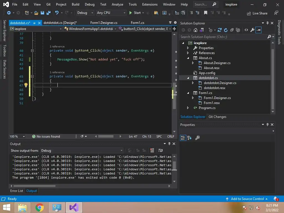
Task: Open Chrome from the taskbar
Action: [x=39, y=207]
